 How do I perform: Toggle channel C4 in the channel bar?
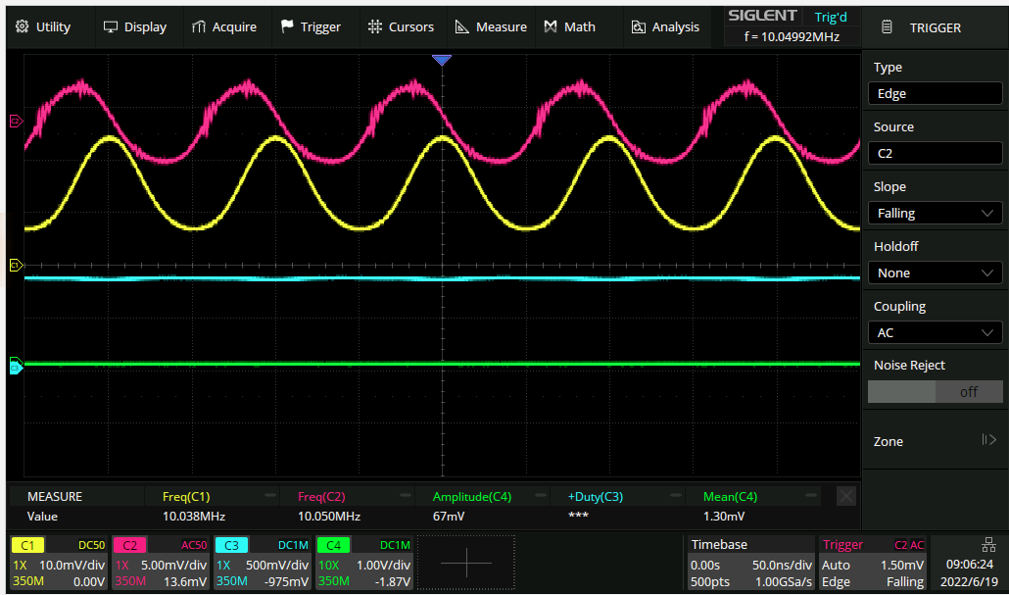(x=333, y=545)
